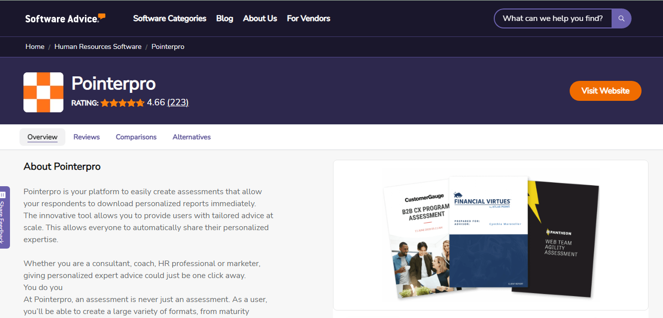Image resolution: width=663 pixels, height=318 pixels.
Task: Click the 4.66 rating value
Action: (x=156, y=102)
